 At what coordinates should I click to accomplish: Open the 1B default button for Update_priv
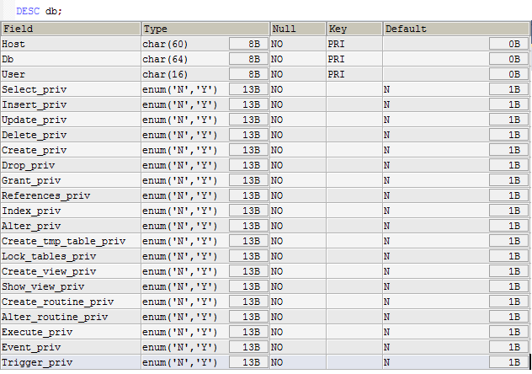click(x=508, y=120)
